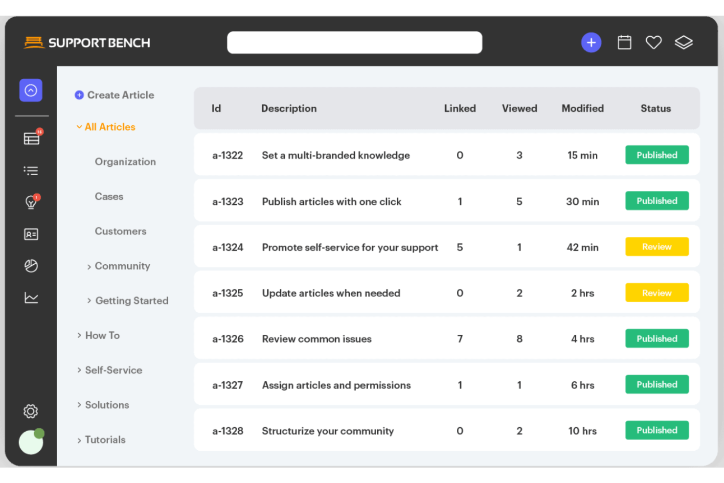Viewport: 724px width, 483px height.
Task: Open the settings gear icon
Action: [x=30, y=411]
